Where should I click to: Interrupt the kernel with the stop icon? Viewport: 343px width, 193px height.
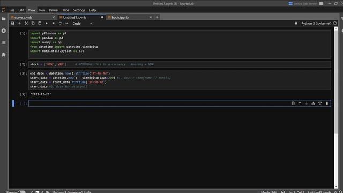[54, 23]
